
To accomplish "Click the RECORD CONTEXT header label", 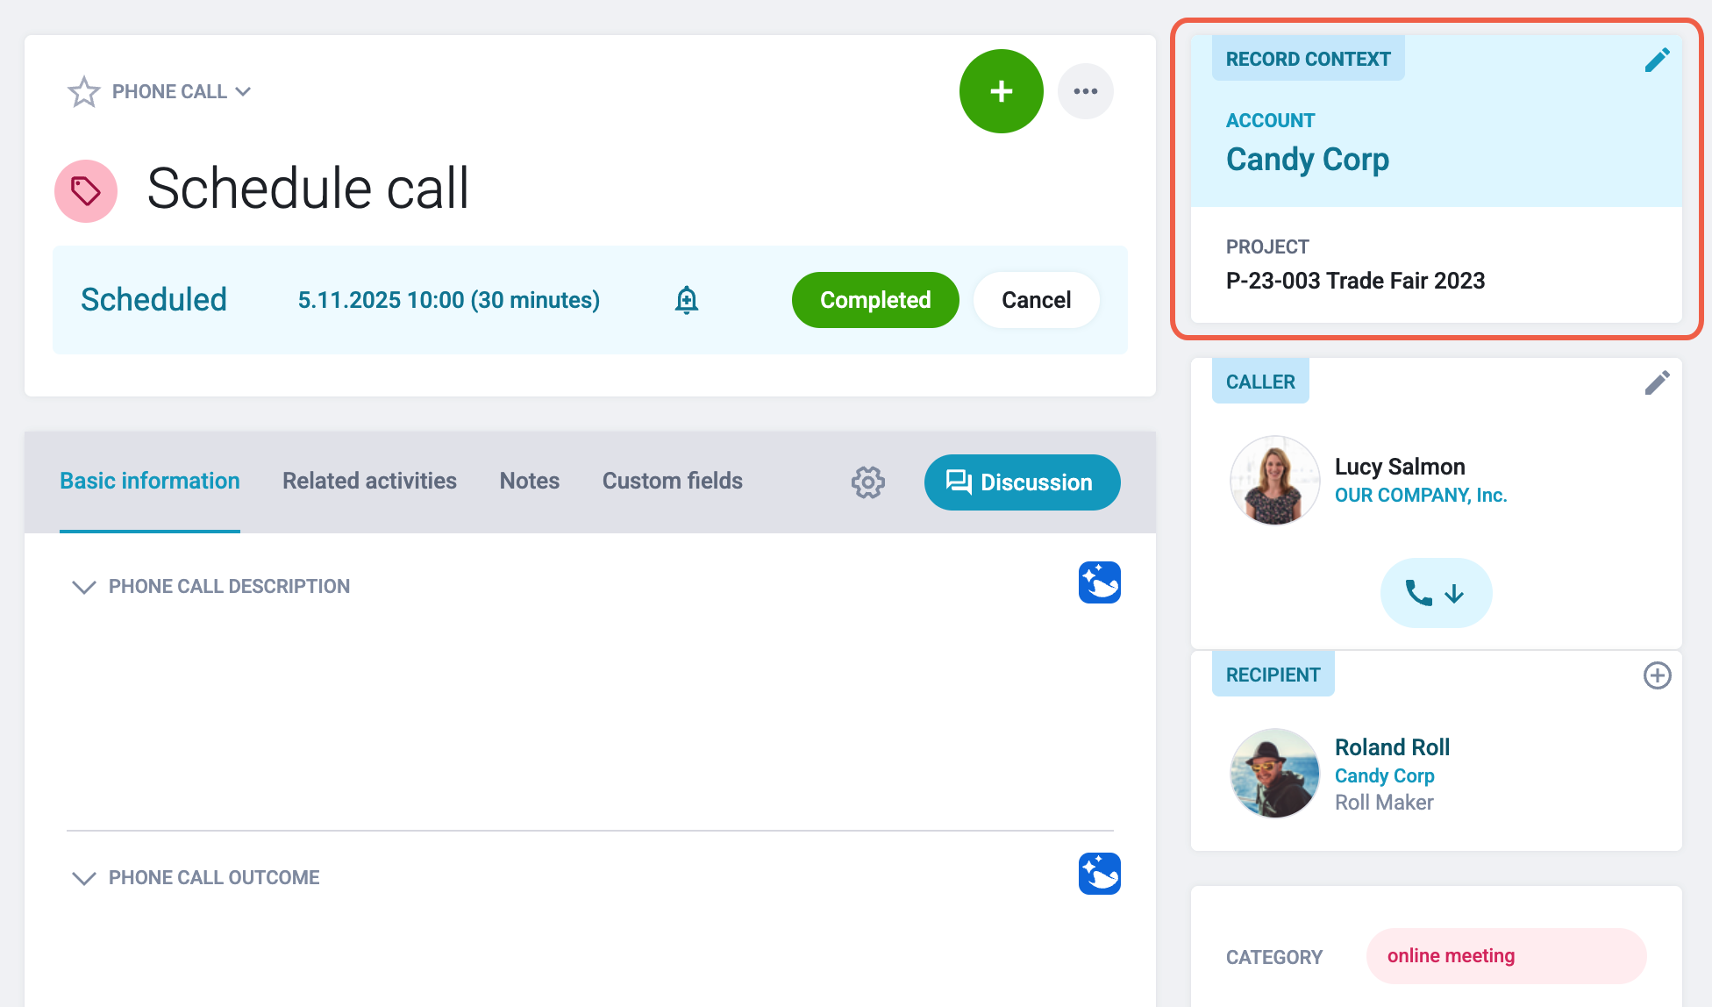I will click(x=1308, y=59).
